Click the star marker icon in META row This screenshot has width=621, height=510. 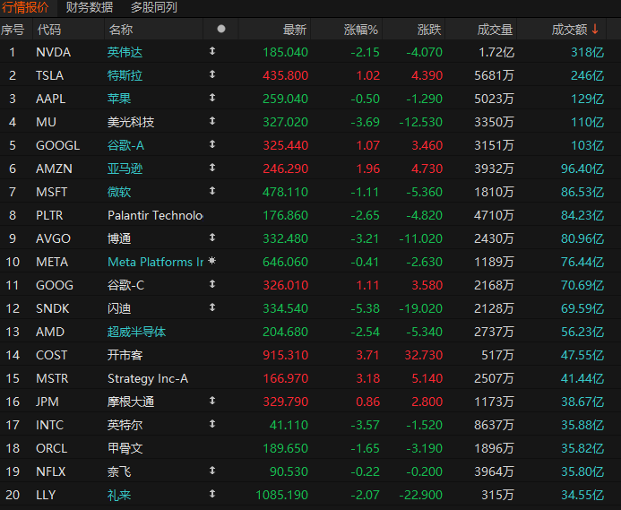tap(212, 261)
